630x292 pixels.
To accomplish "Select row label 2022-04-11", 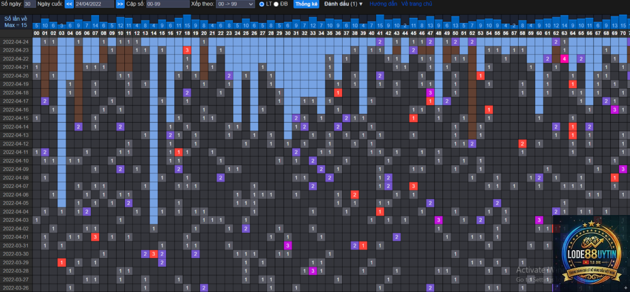I will pyautogui.click(x=16, y=152).
